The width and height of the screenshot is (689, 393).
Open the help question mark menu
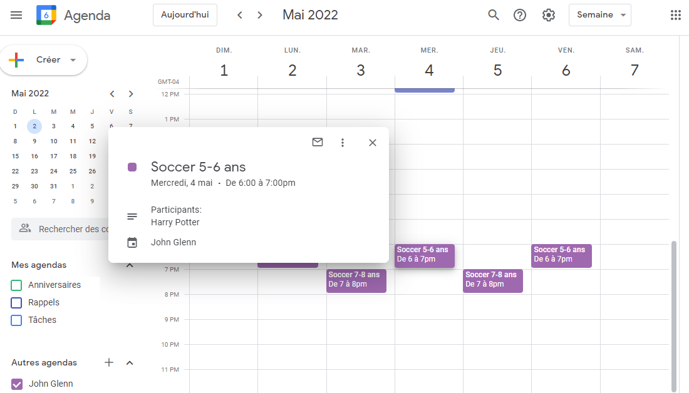[520, 15]
